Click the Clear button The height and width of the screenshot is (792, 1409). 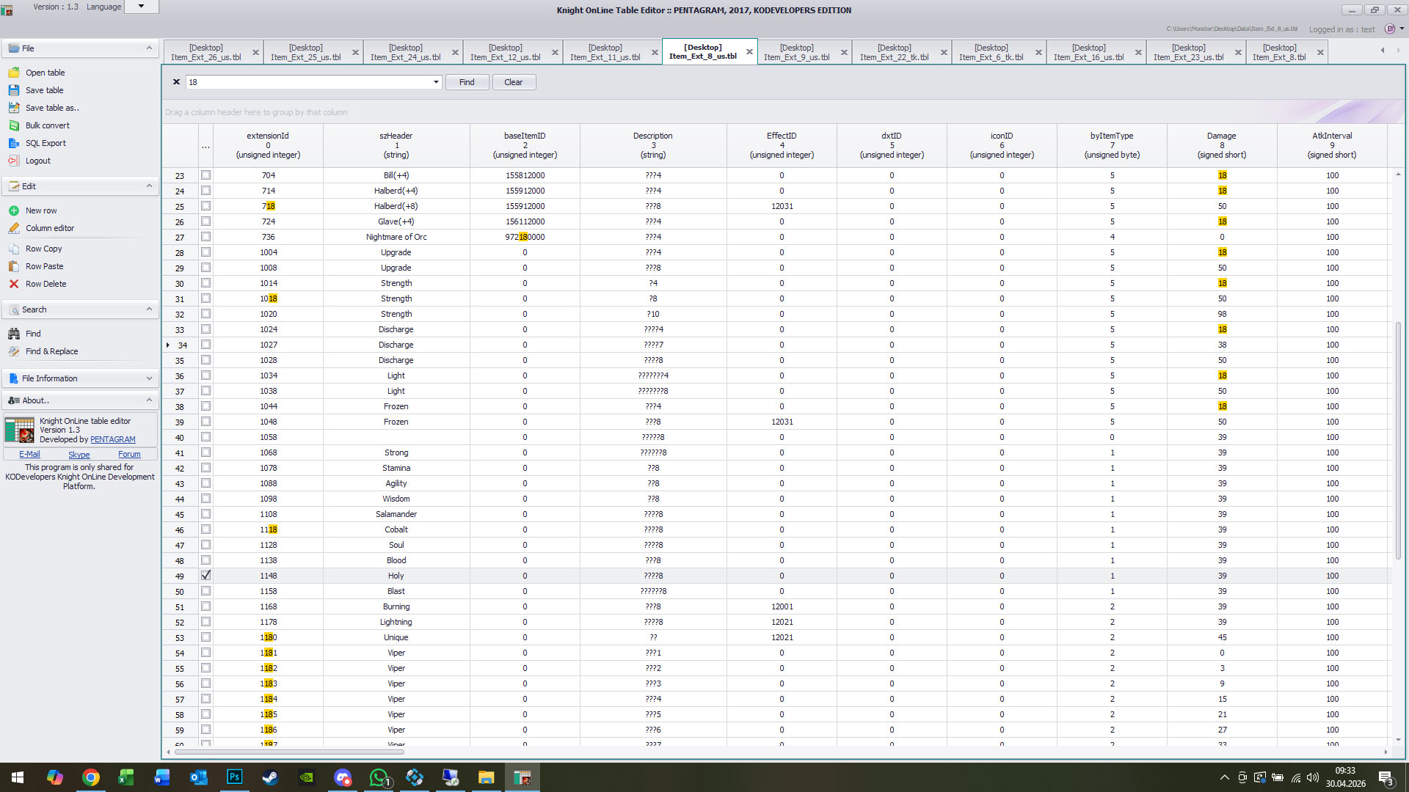pyautogui.click(x=514, y=82)
